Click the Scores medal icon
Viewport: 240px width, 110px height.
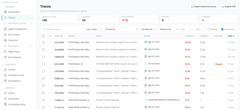(5, 70)
